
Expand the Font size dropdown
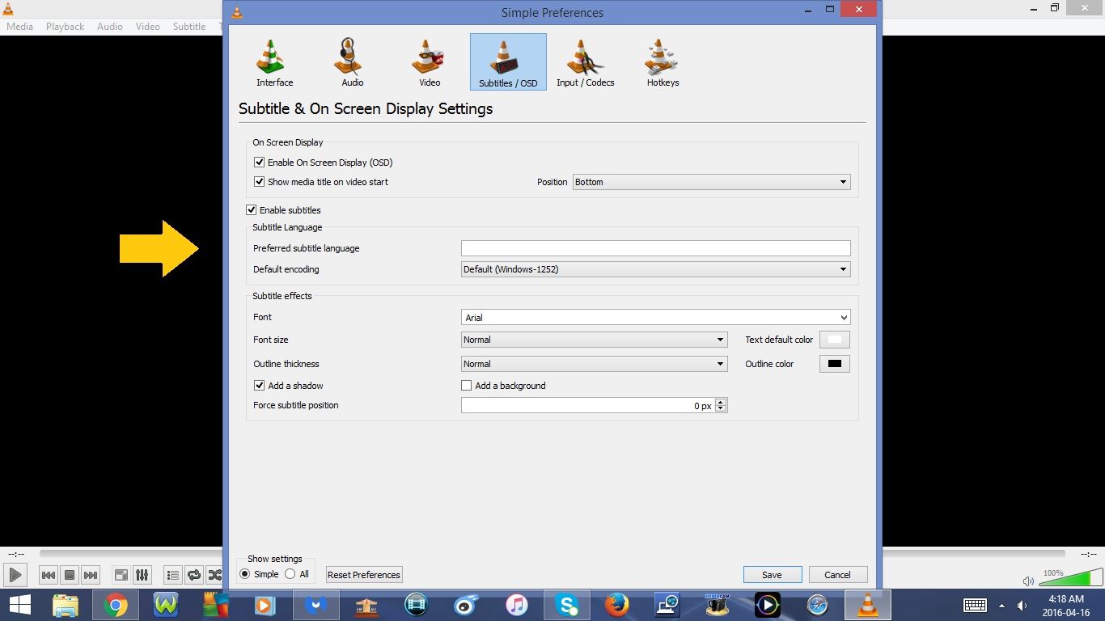pos(719,340)
